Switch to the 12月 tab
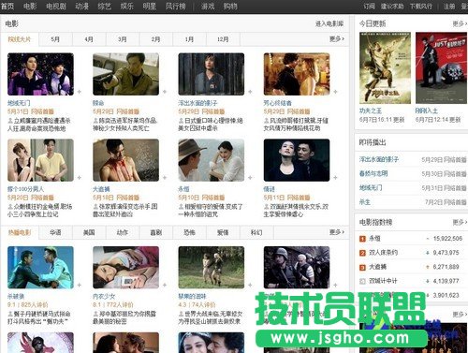468x353 pixels. pyautogui.click(x=223, y=39)
